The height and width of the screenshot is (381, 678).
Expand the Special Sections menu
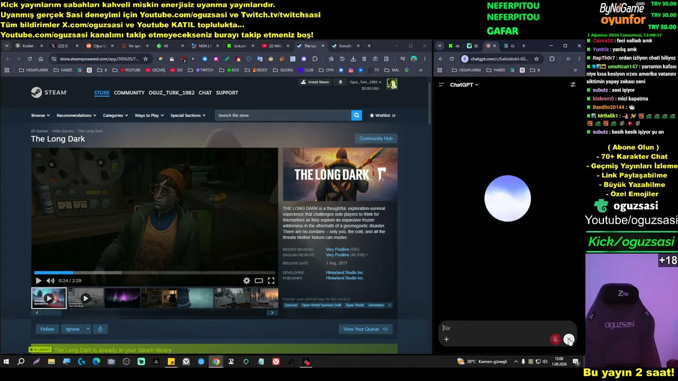pos(188,115)
